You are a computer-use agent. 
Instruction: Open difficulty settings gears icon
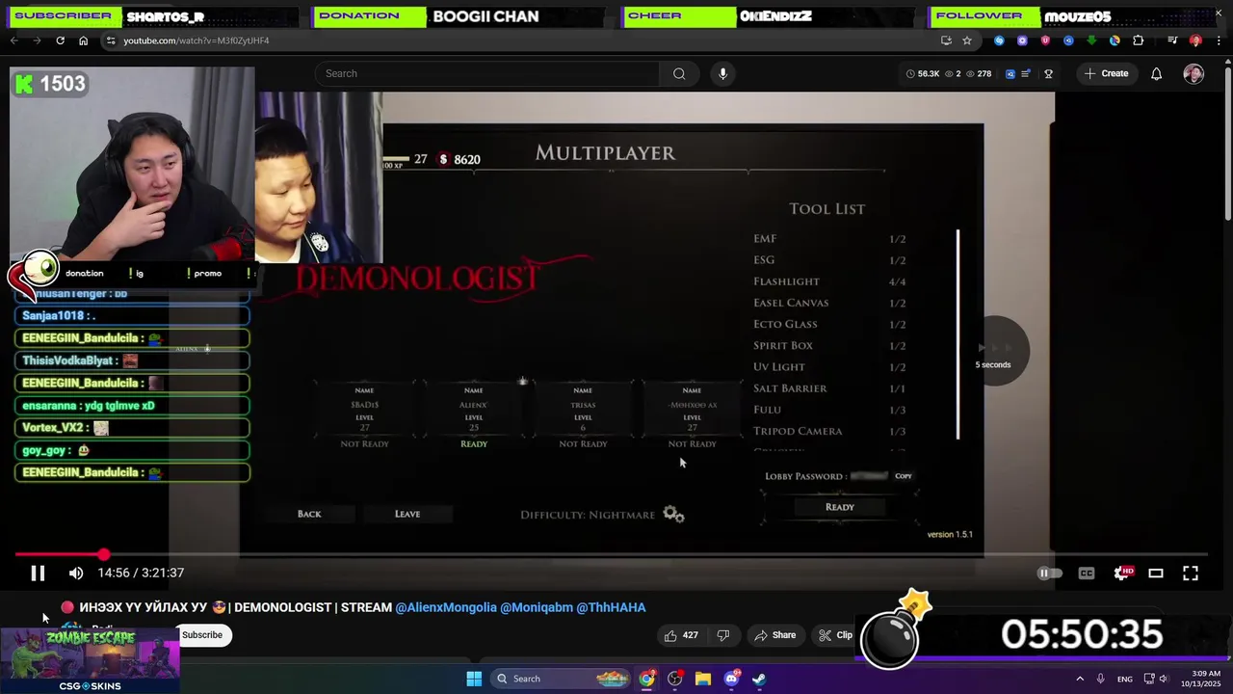point(673,515)
